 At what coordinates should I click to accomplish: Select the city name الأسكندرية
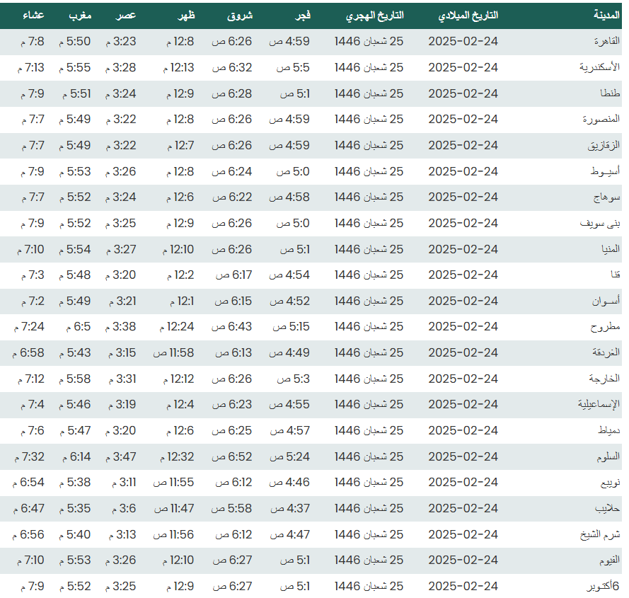point(600,67)
